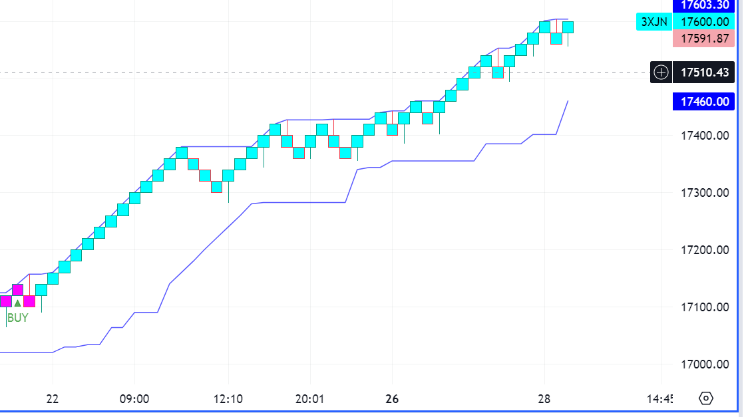Open time scale settings via hexagon gear icon

pyautogui.click(x=705, y=398)
